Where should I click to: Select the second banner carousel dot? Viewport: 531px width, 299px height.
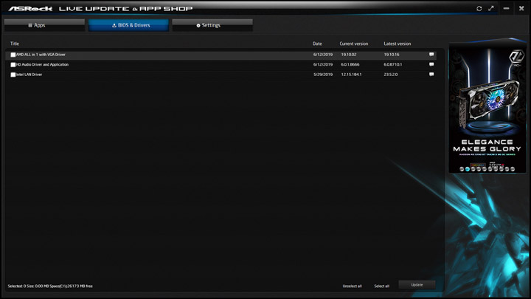(x=468, y=169)
